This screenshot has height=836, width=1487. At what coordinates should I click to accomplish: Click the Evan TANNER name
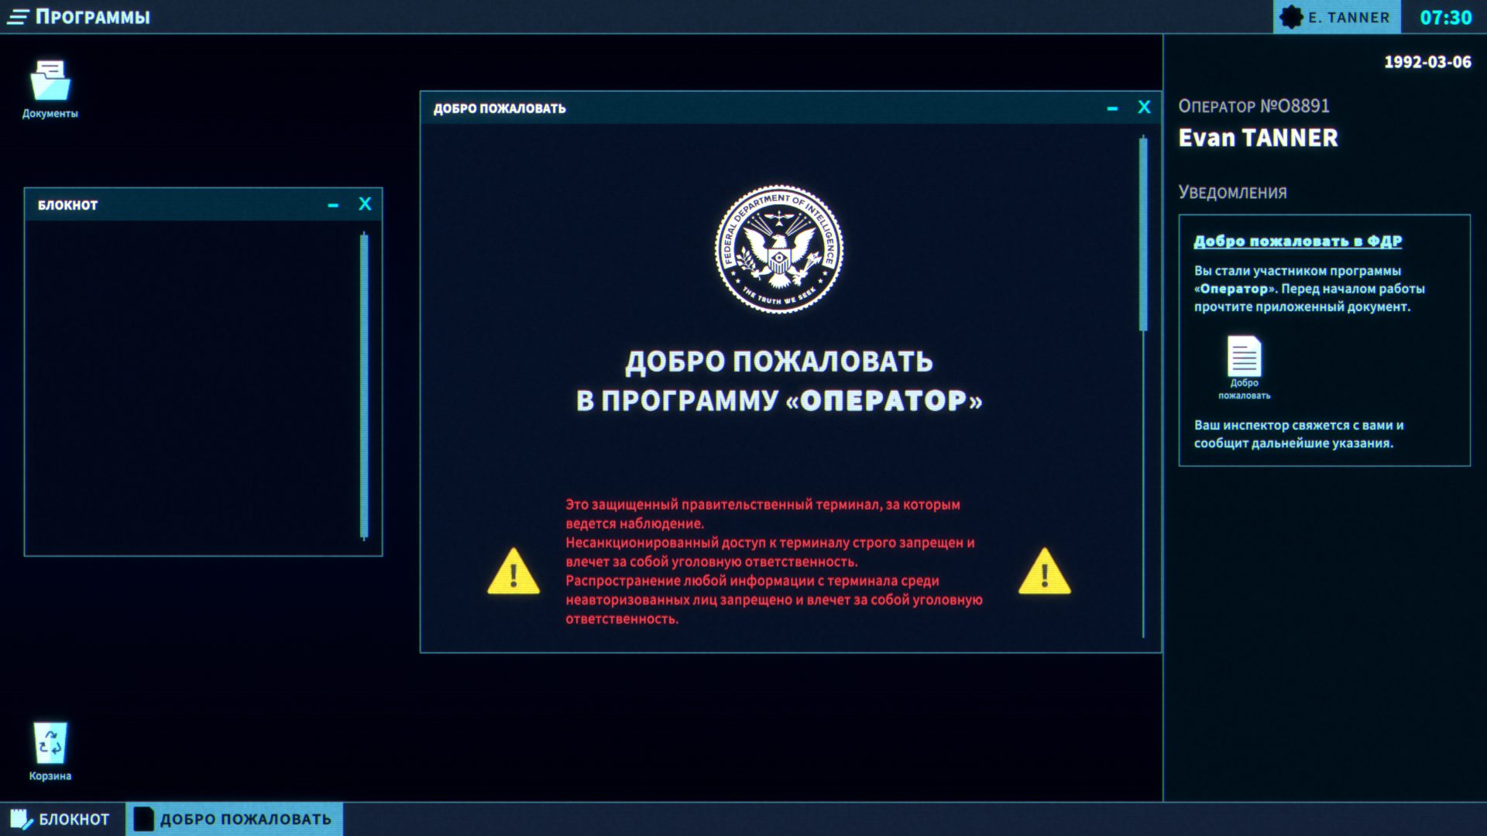[1258, 138]
